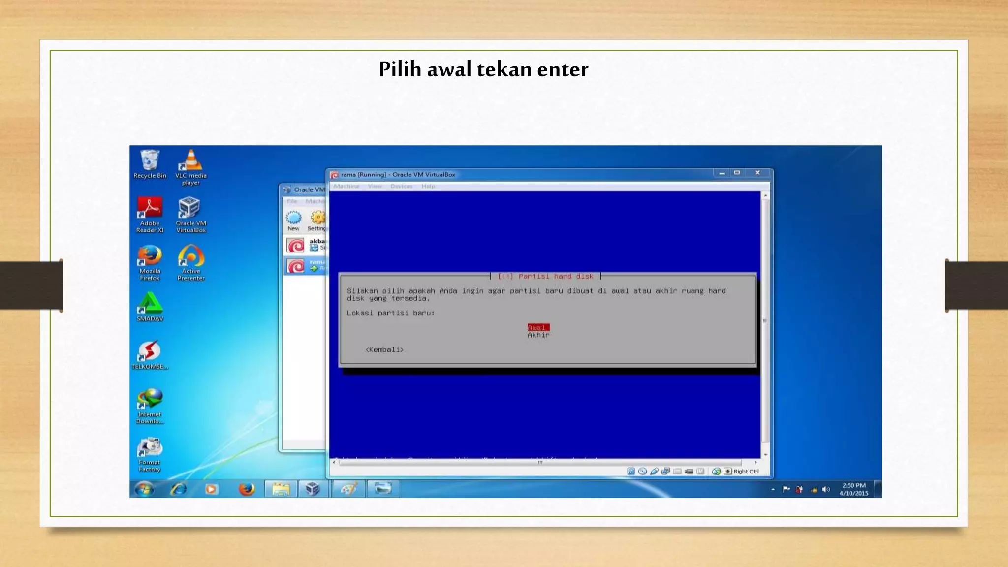This screenshot has width=1008, height=567.
Task: Click the network adapters status icon
Action: click(x=666, y=471)
